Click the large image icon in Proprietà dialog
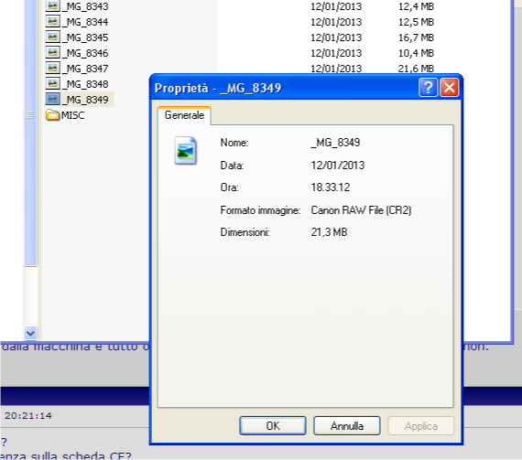Image resolution: width=522 pixels, height=460 pixels. 185,151
